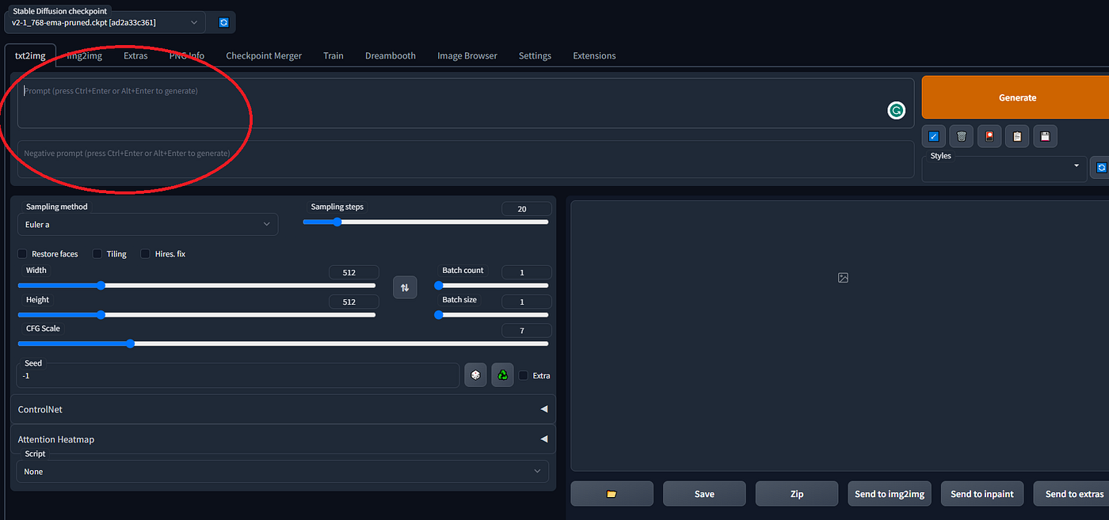Reuse last seed with recycle icon
This screenshot has width=1109, height=520.
coord(502,375)
